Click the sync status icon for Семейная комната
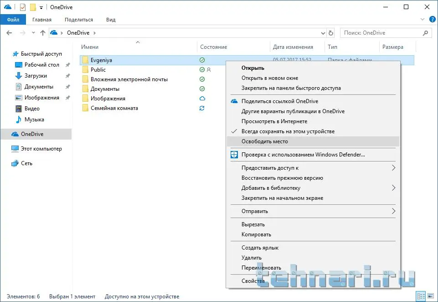This screenshot has height=302, width=438. point(202,108)
